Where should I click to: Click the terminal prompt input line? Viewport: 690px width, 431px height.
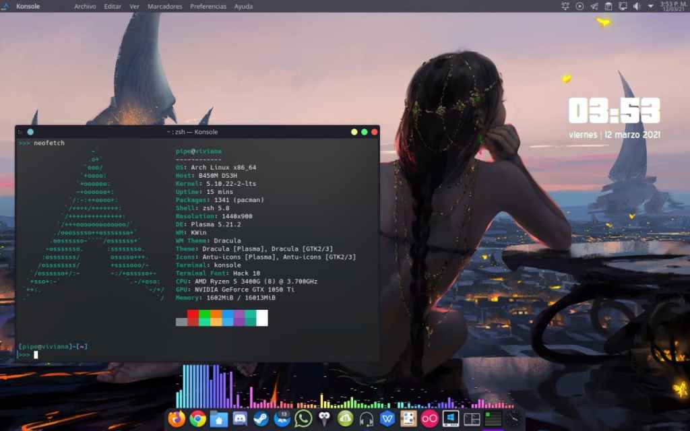tap(135, 354)
